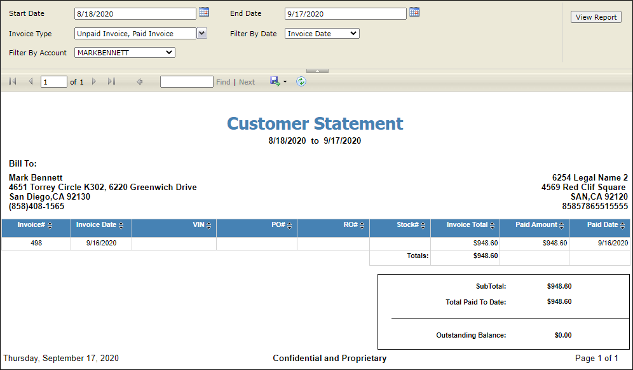Click the 6254 Legal Name 2 text
Image resolution: width=633 pixels, height=370 pixels.
pyautogui.click(x=590, y=178)
